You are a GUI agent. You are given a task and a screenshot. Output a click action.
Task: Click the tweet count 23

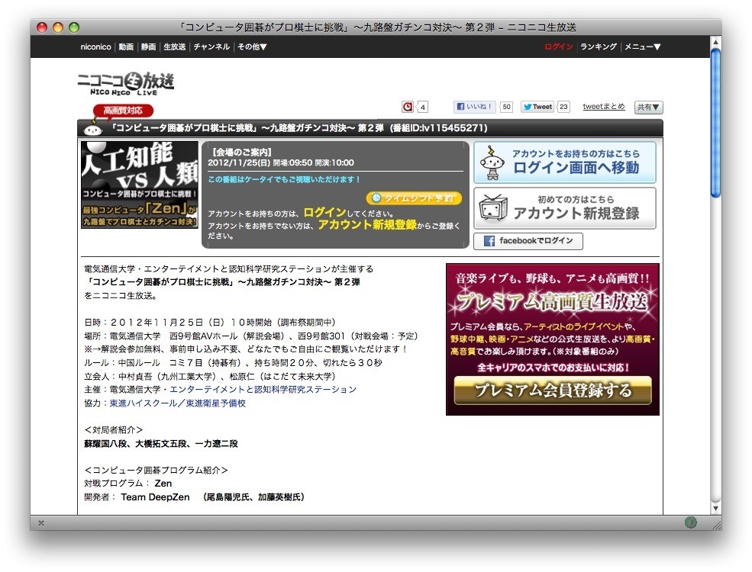click(563, 107)
